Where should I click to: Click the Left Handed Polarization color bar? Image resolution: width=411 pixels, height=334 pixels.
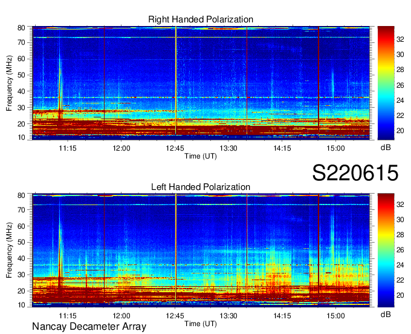point(386,250)
